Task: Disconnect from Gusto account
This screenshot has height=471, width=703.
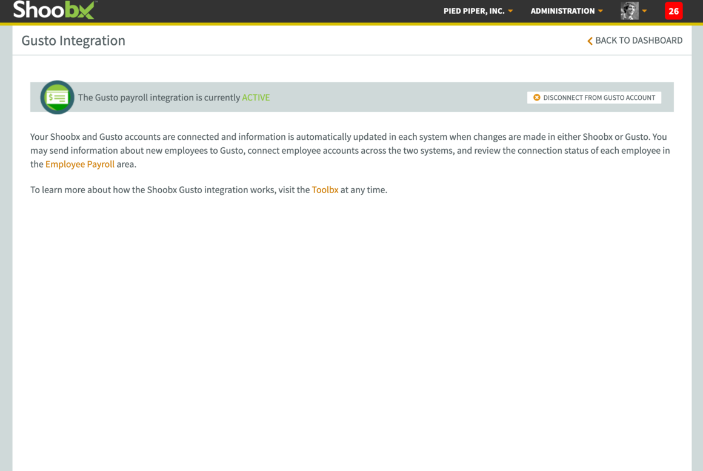Action: [594, 97]
